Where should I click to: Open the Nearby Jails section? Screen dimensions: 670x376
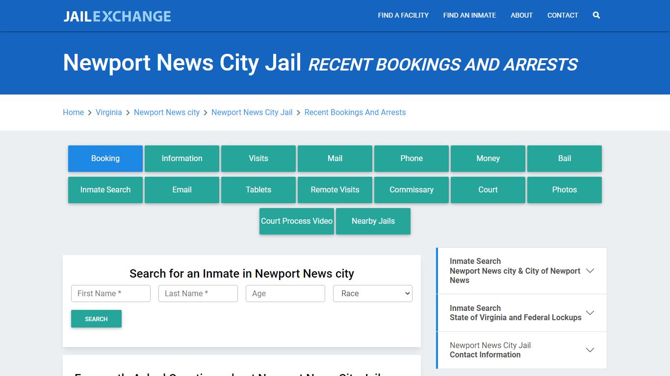point(373,221)
